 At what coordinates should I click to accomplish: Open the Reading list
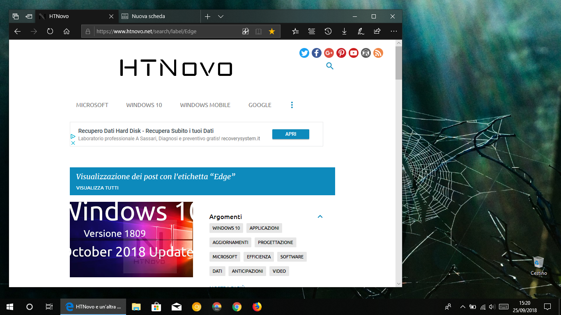point(312,31)
